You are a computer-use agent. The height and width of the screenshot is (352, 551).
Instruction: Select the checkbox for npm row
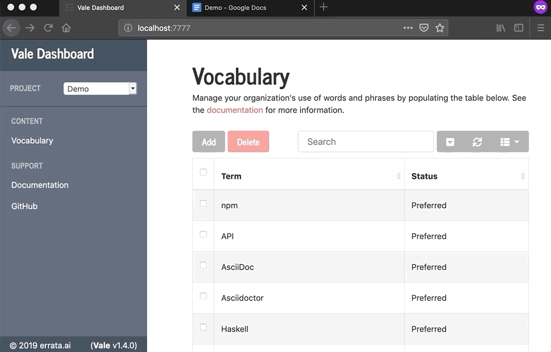click(203, 203)
